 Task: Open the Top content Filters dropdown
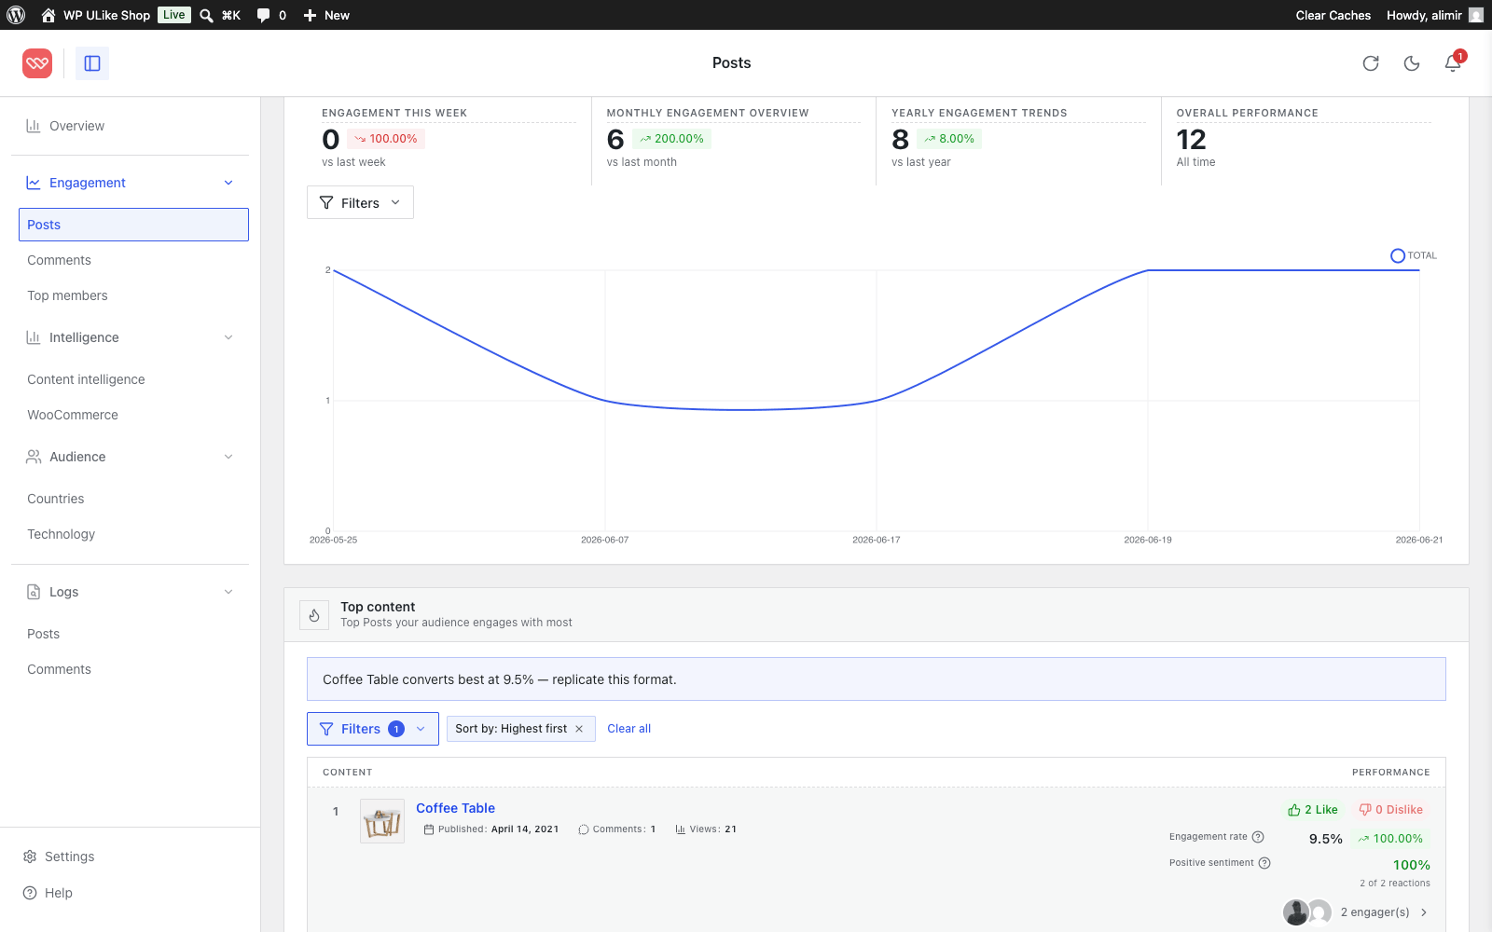click(x=373, y=729)
